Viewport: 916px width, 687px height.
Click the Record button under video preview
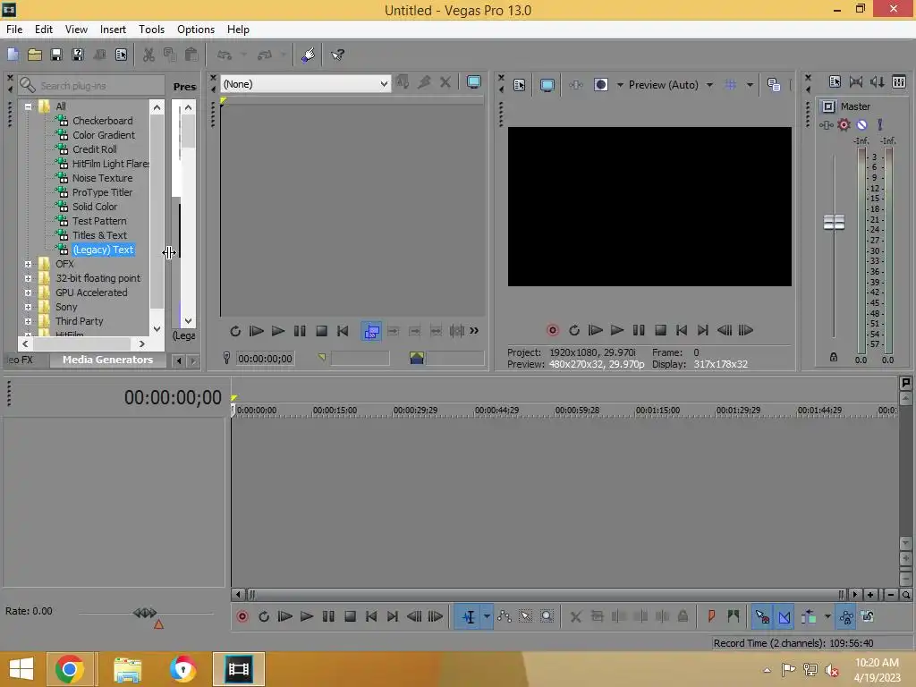click(552, 330)
